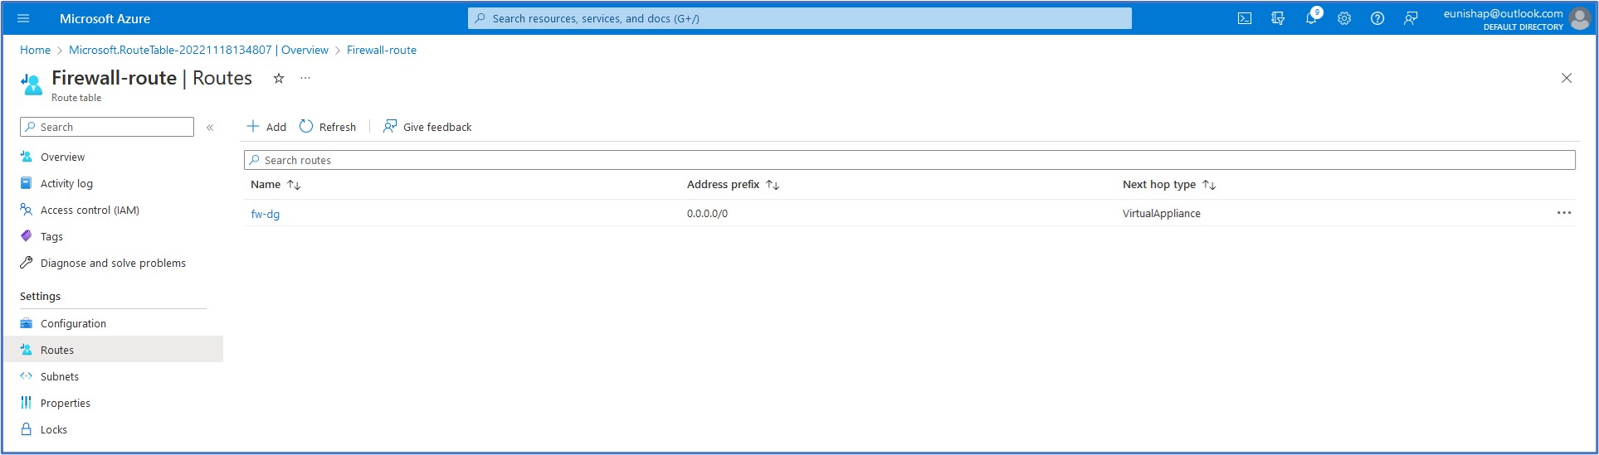This screenshot has height=455, width=1599.
Task: Refresh the routes list
Action: 328,127
